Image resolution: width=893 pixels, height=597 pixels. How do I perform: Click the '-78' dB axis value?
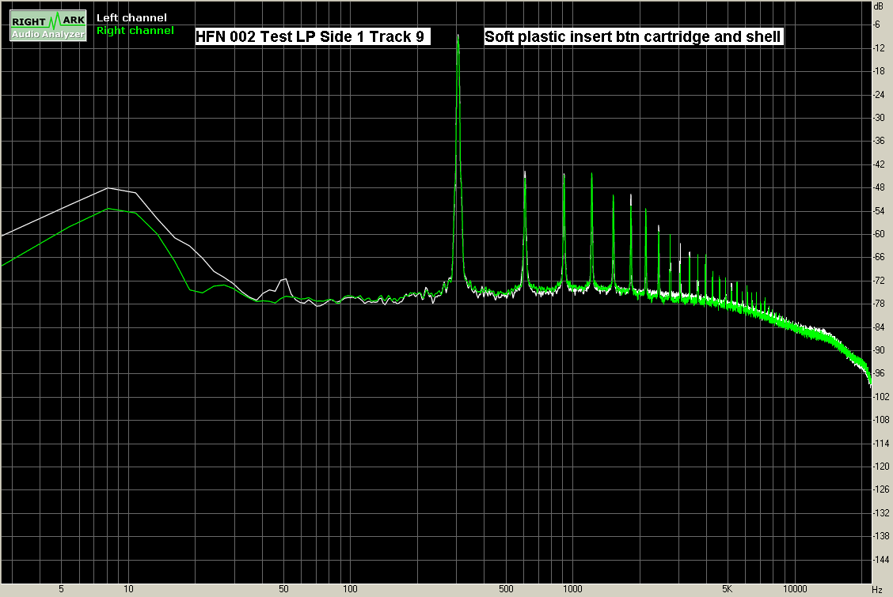[x=879, y=304]
